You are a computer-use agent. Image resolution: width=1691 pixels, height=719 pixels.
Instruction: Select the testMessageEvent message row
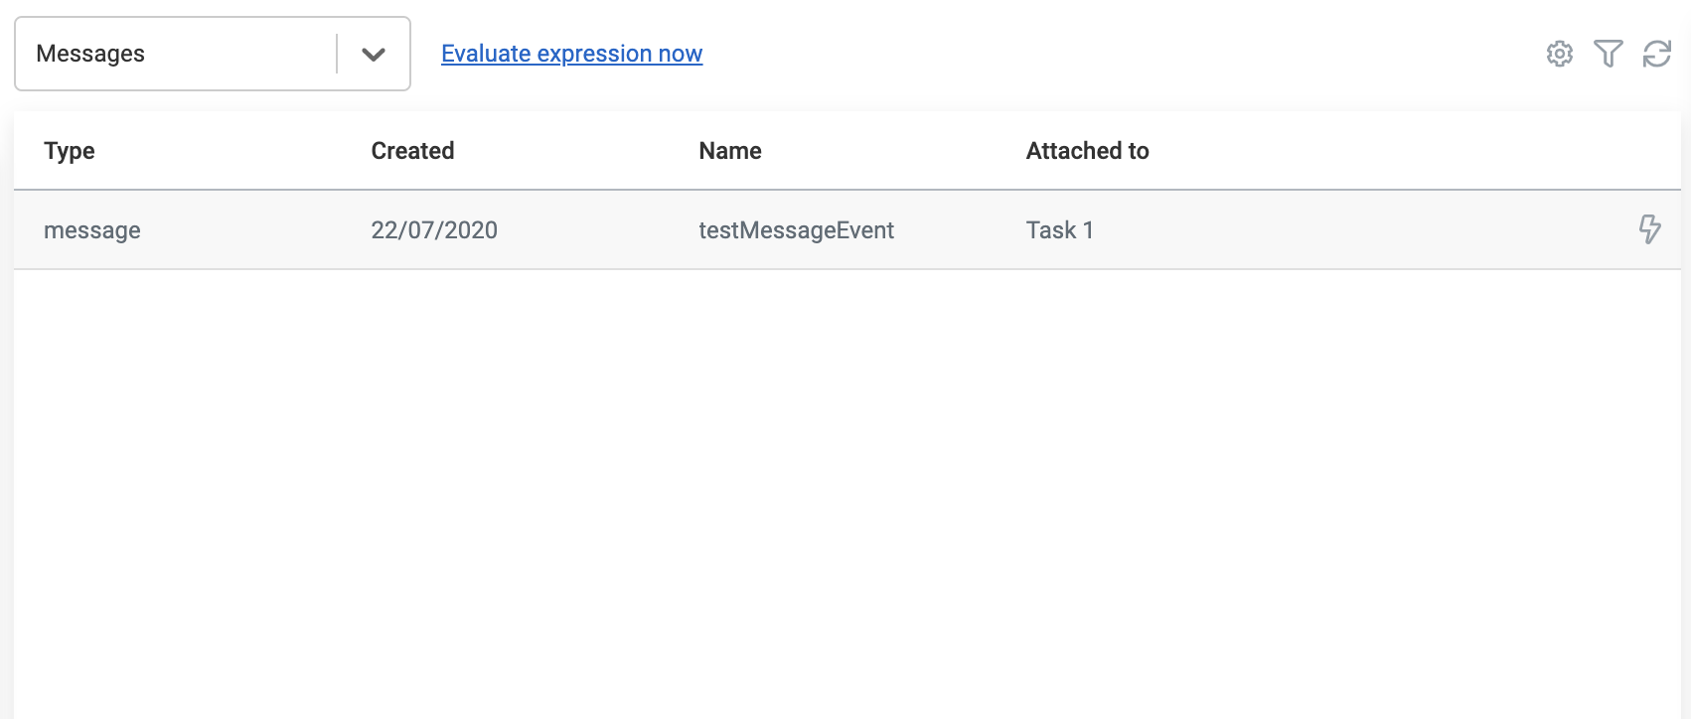795,229
